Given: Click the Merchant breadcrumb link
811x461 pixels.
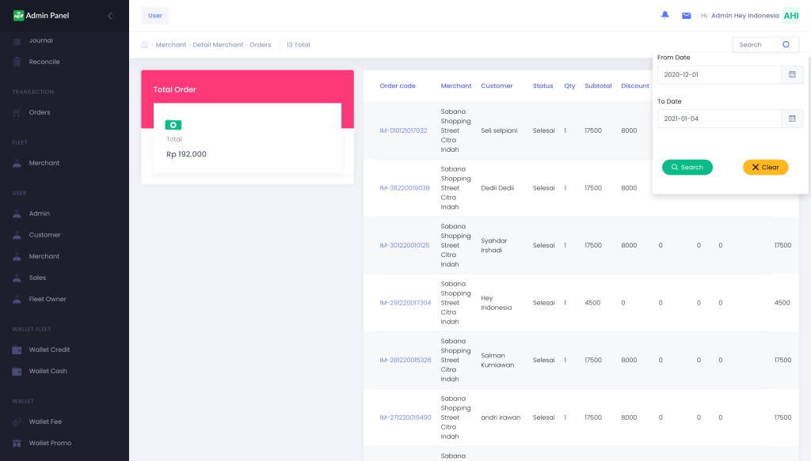Looking at the screenshot, I should [x=171, y=45].
